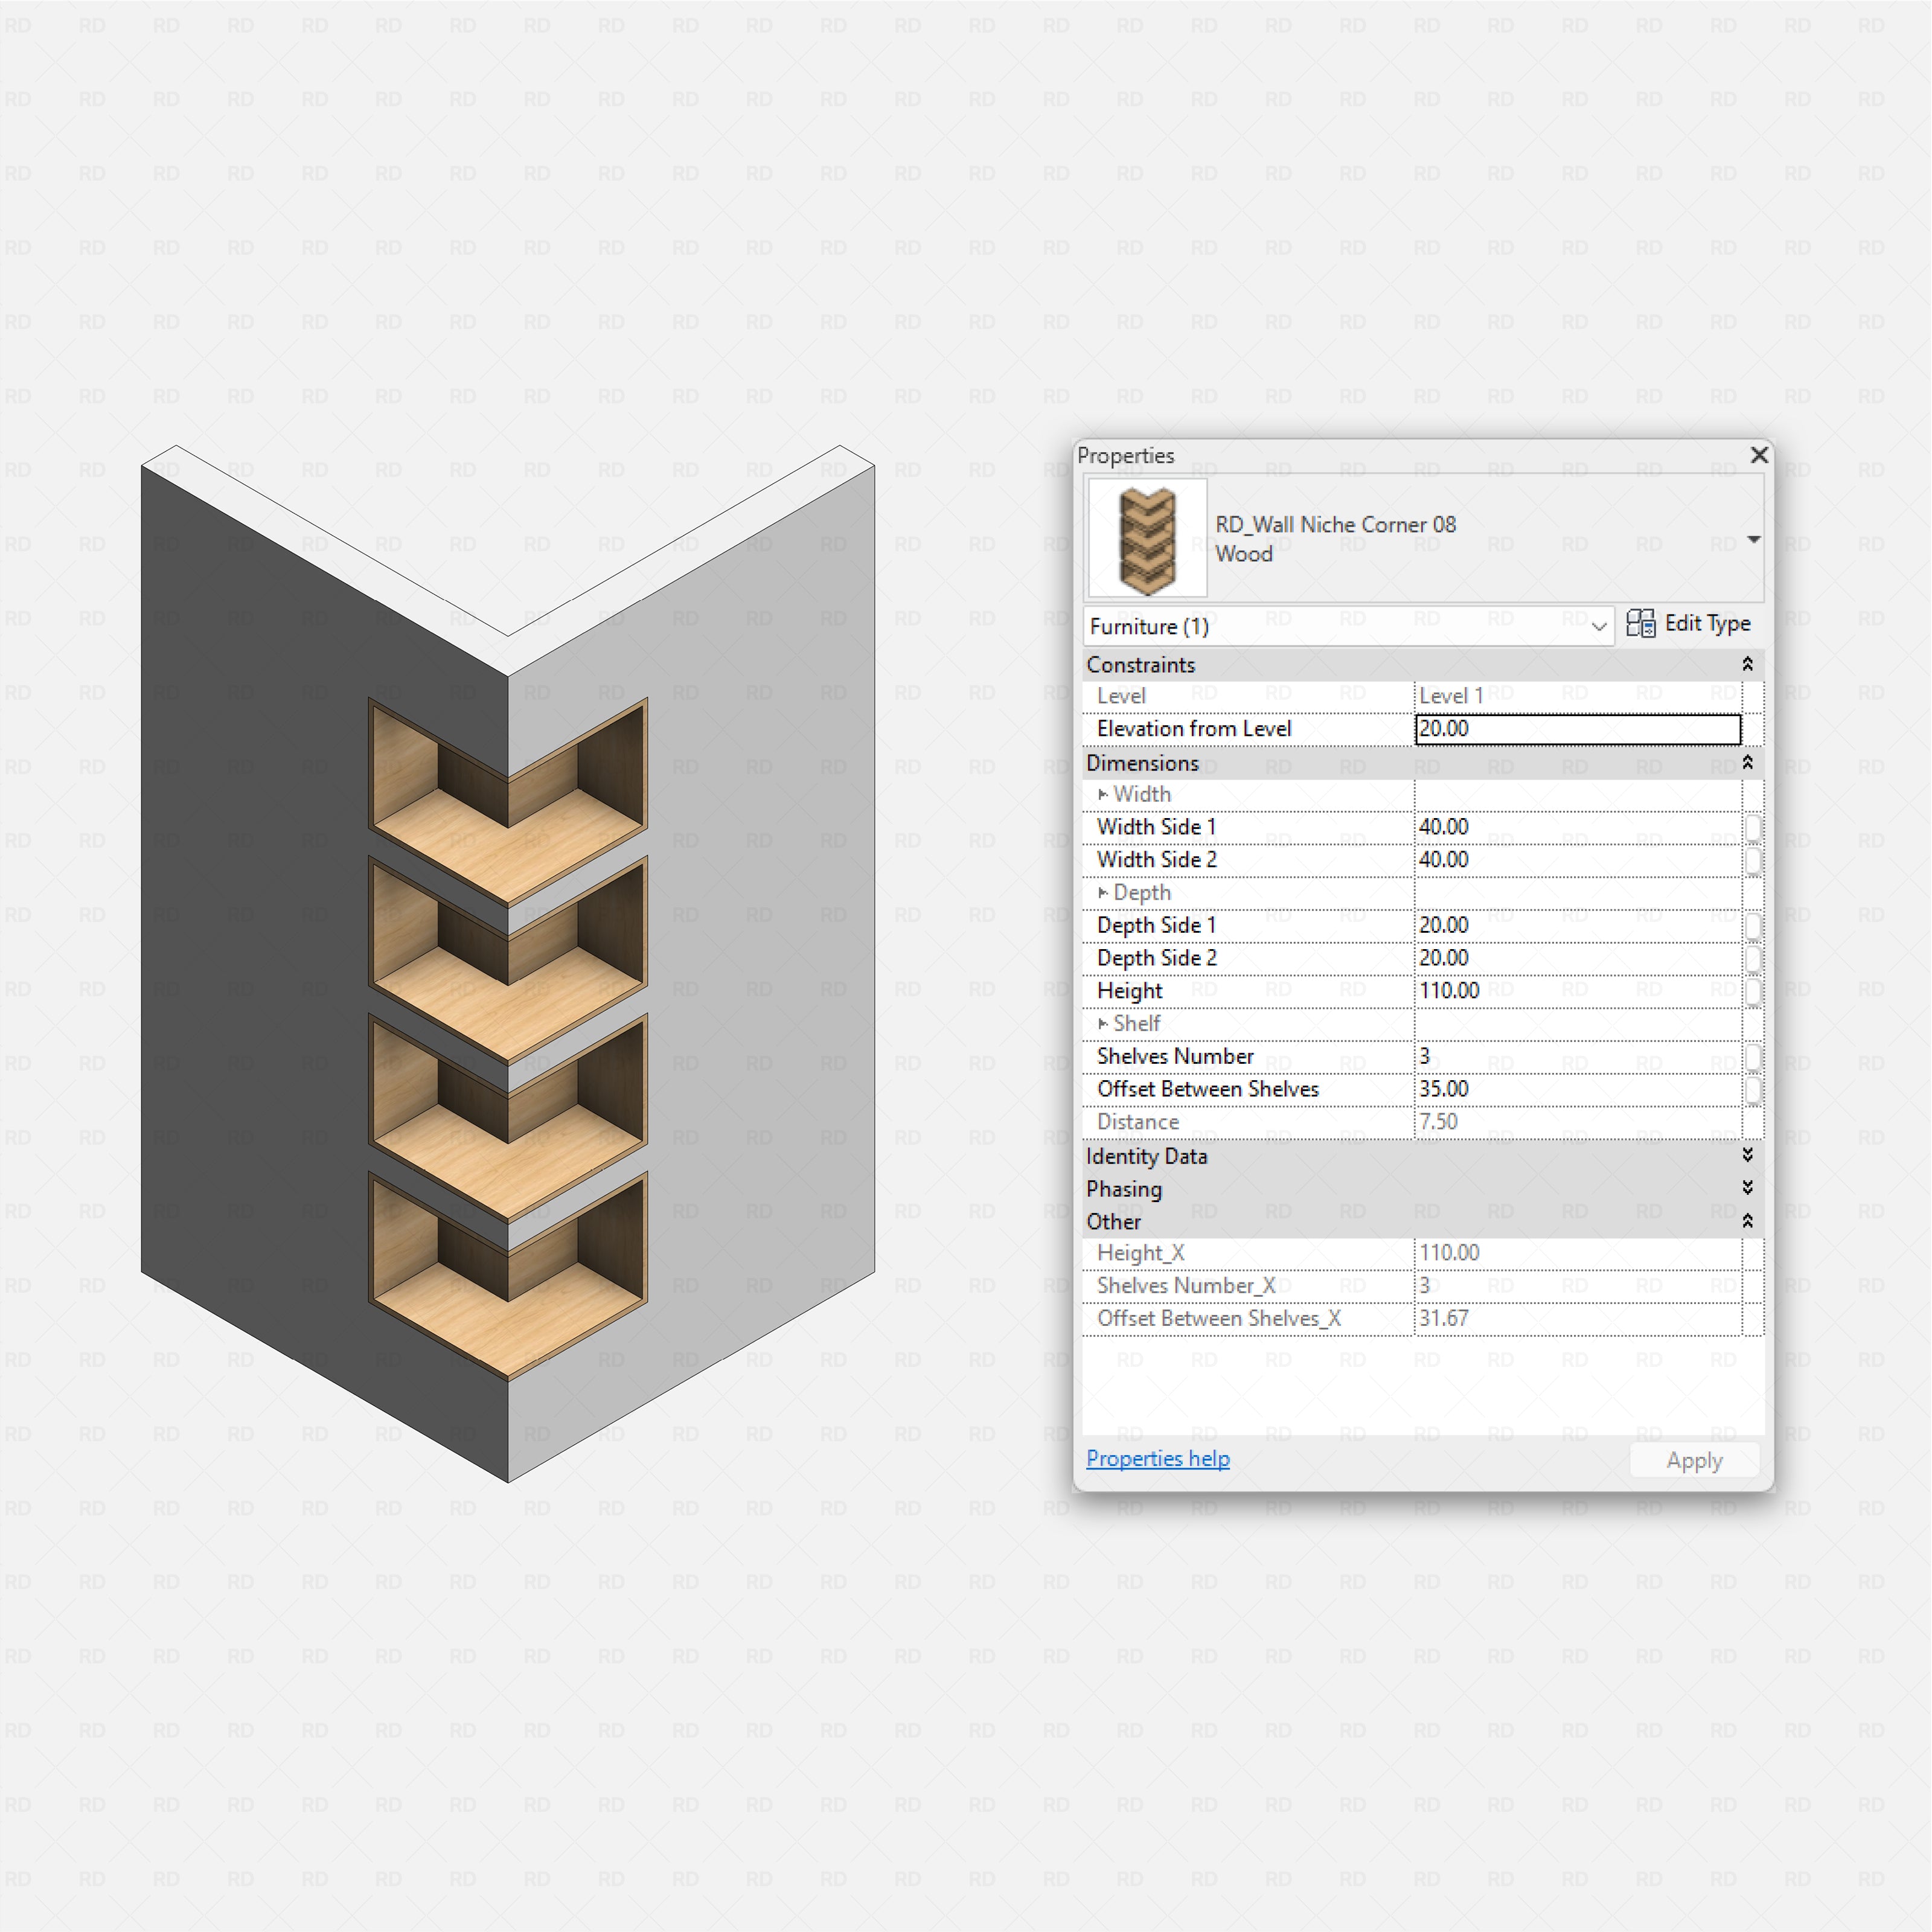Collapse the Other section
The width and height of the screenshot is (1932, 1932).
pyautogui.click(x=1747, y=1221)
